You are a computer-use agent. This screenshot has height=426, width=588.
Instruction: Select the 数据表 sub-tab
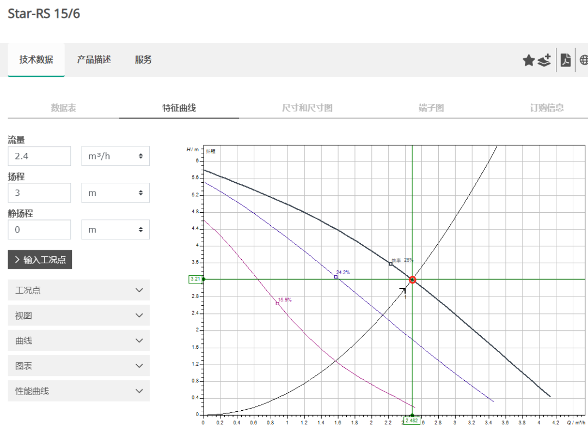[x=63, y=108]
